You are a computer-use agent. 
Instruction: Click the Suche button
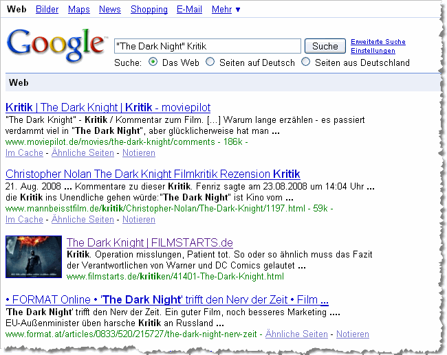[325, 46]
